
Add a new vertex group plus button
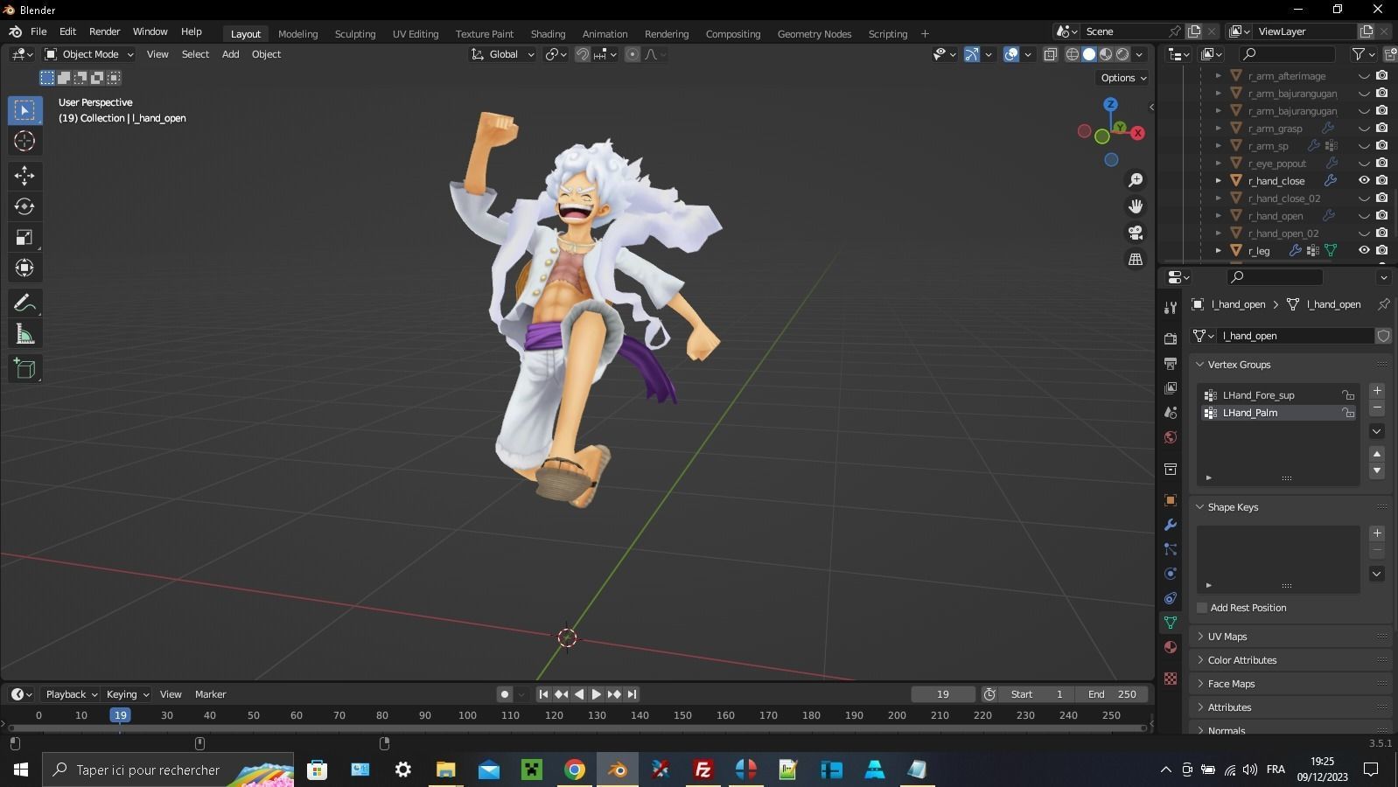point(1377,391)
